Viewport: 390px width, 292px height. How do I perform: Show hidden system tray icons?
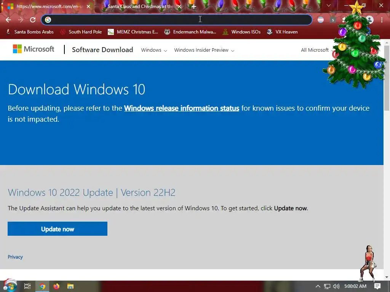(x=318, y=286)
